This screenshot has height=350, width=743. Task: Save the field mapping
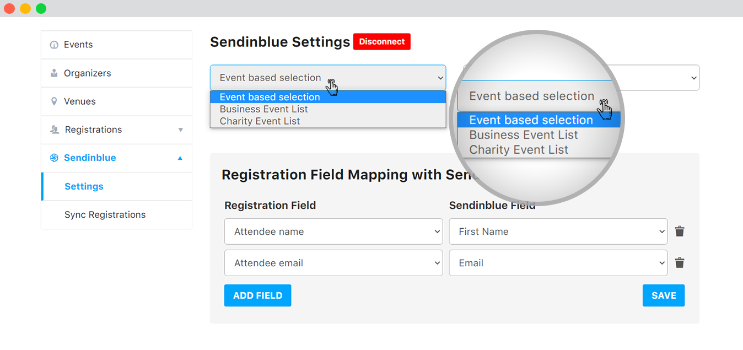click(664, 295)
